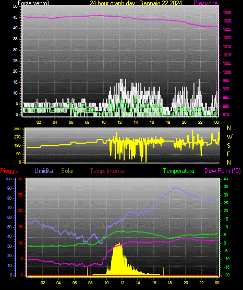The height and width of the screenshot is (290, 243).
Task: Click the humidity curve peak near 19 hours
Action: tap(176, 189)
